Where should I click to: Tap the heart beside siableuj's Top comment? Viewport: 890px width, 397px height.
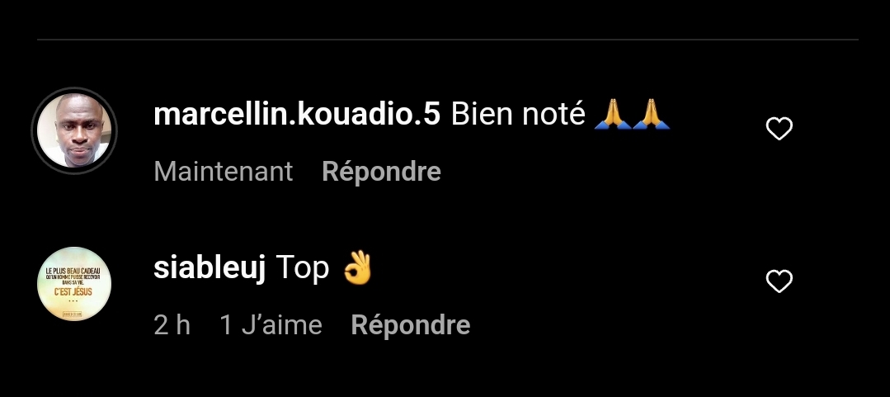pos(779,281)
